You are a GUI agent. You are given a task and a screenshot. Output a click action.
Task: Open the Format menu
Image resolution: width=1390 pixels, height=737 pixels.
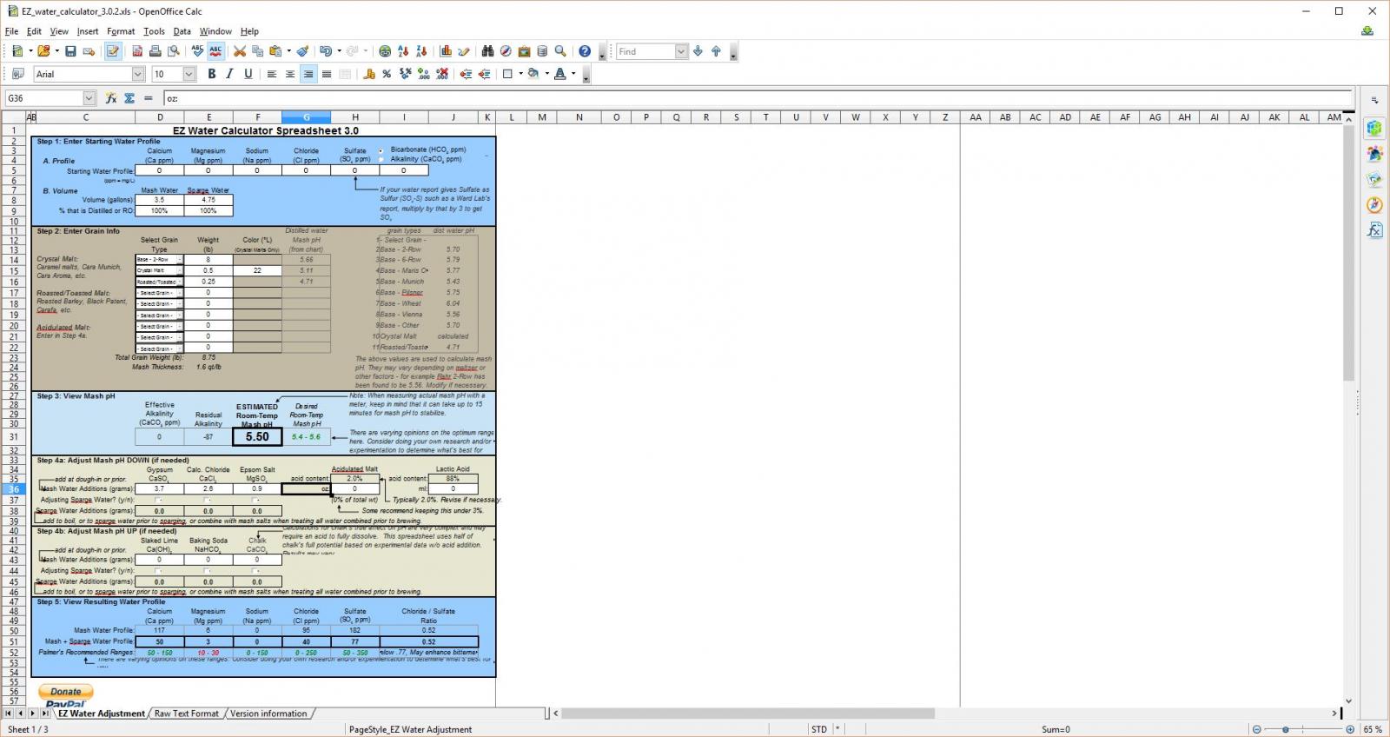[x=121, y=31]
